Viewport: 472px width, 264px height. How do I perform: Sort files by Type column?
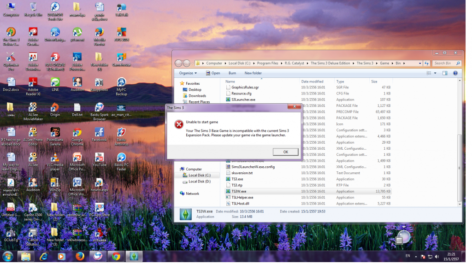(352, 82)
